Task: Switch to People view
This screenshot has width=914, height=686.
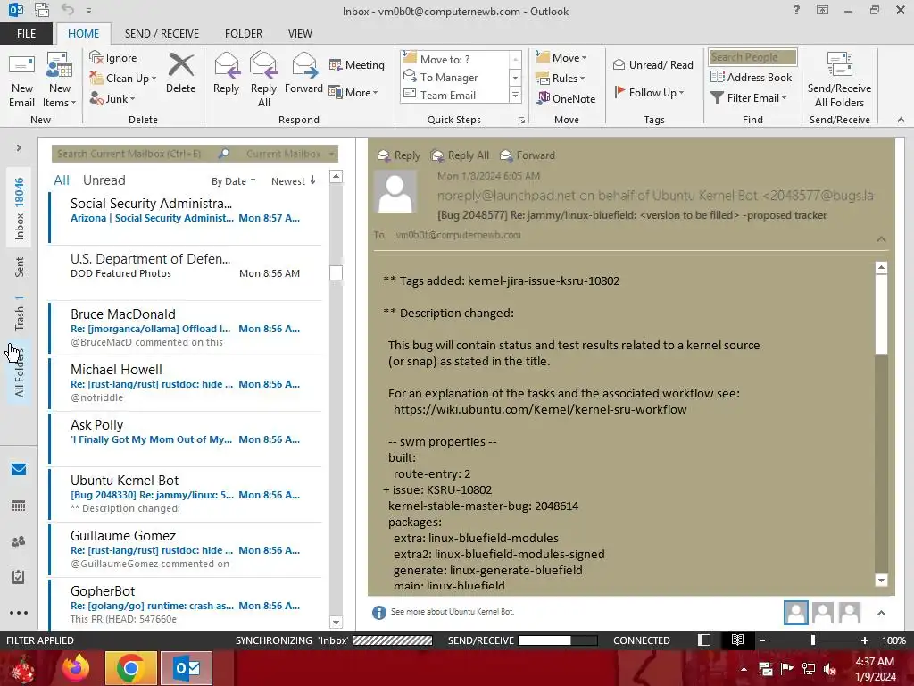Action: (x=19, y=541)
